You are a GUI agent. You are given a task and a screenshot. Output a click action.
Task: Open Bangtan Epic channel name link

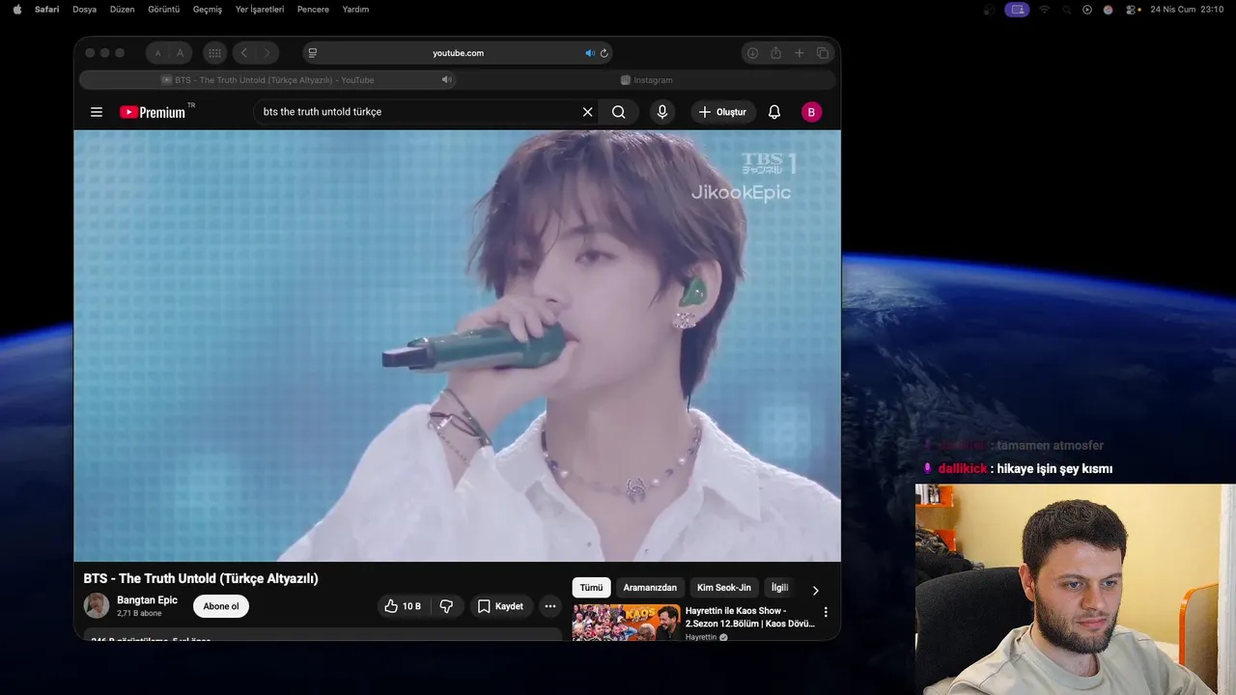click(x=147, y=600)
